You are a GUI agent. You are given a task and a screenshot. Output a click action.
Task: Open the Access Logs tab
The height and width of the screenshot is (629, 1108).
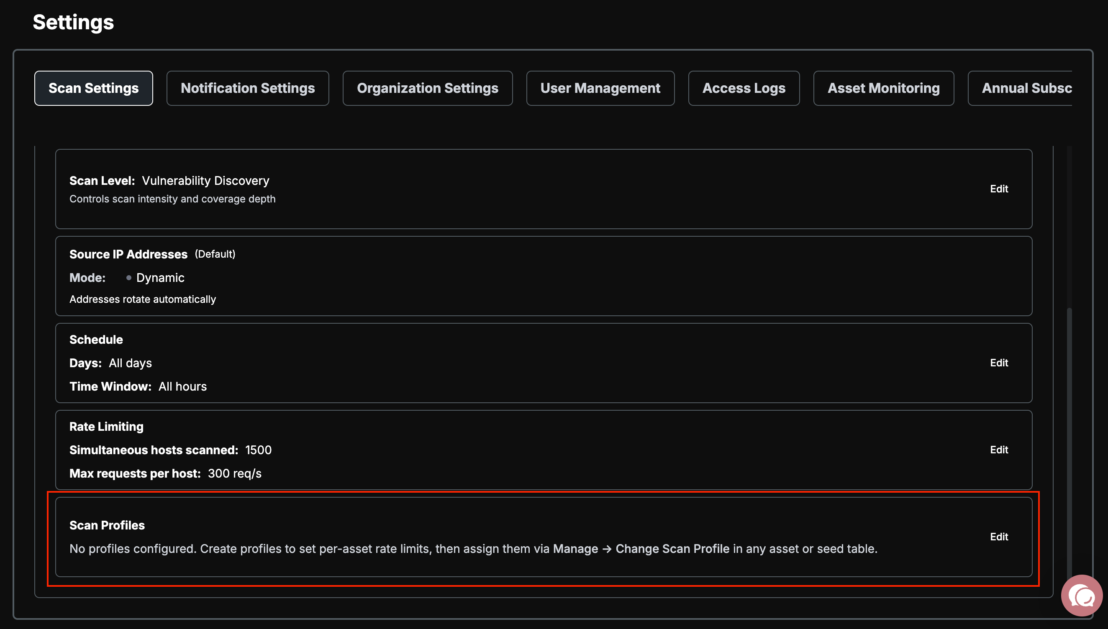point(744,88)
